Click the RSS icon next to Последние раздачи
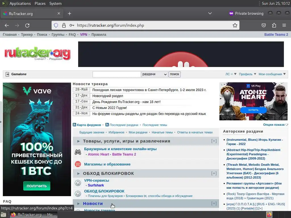This screenshot has height=218, width=291. pos(107,125)
